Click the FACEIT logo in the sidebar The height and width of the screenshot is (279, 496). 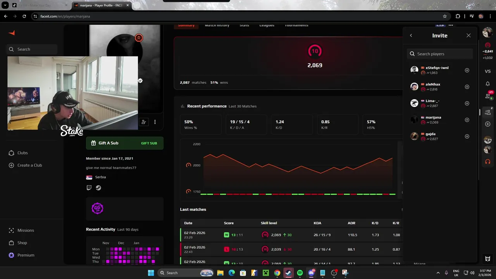click(x=12, y=33)
